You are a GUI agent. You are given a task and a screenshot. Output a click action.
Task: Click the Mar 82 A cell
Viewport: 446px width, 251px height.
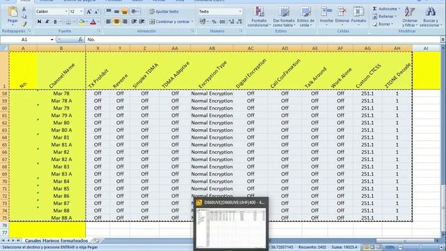pyautogui.click(x=61, y=160)
